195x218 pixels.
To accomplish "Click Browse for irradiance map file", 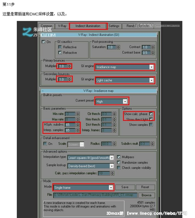I will (146, 195).
